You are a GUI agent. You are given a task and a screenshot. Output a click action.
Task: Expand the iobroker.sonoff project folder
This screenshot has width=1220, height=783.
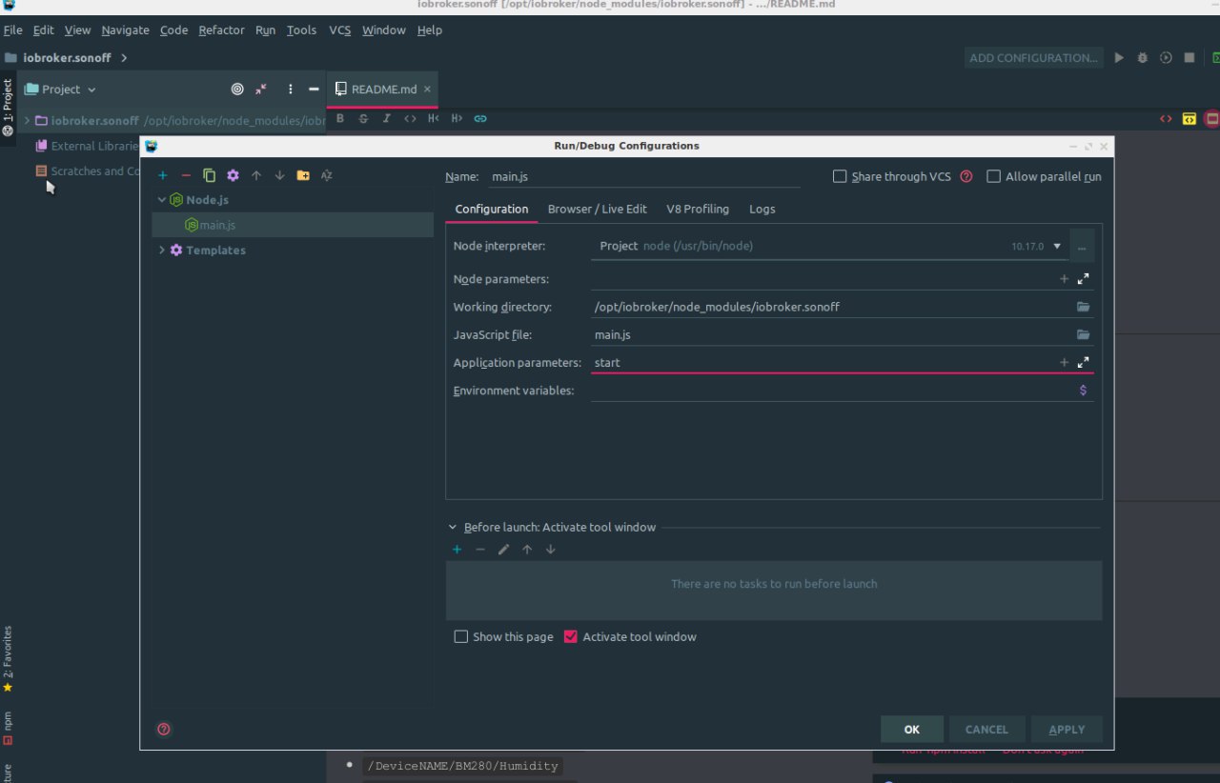(28, 121)
